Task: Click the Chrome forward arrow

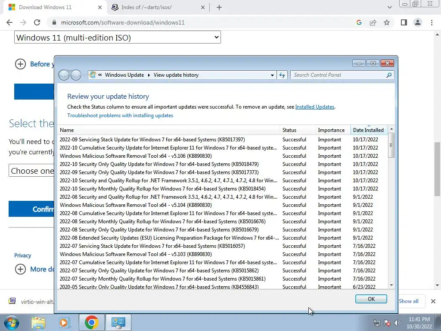Action: pos(23,22)
